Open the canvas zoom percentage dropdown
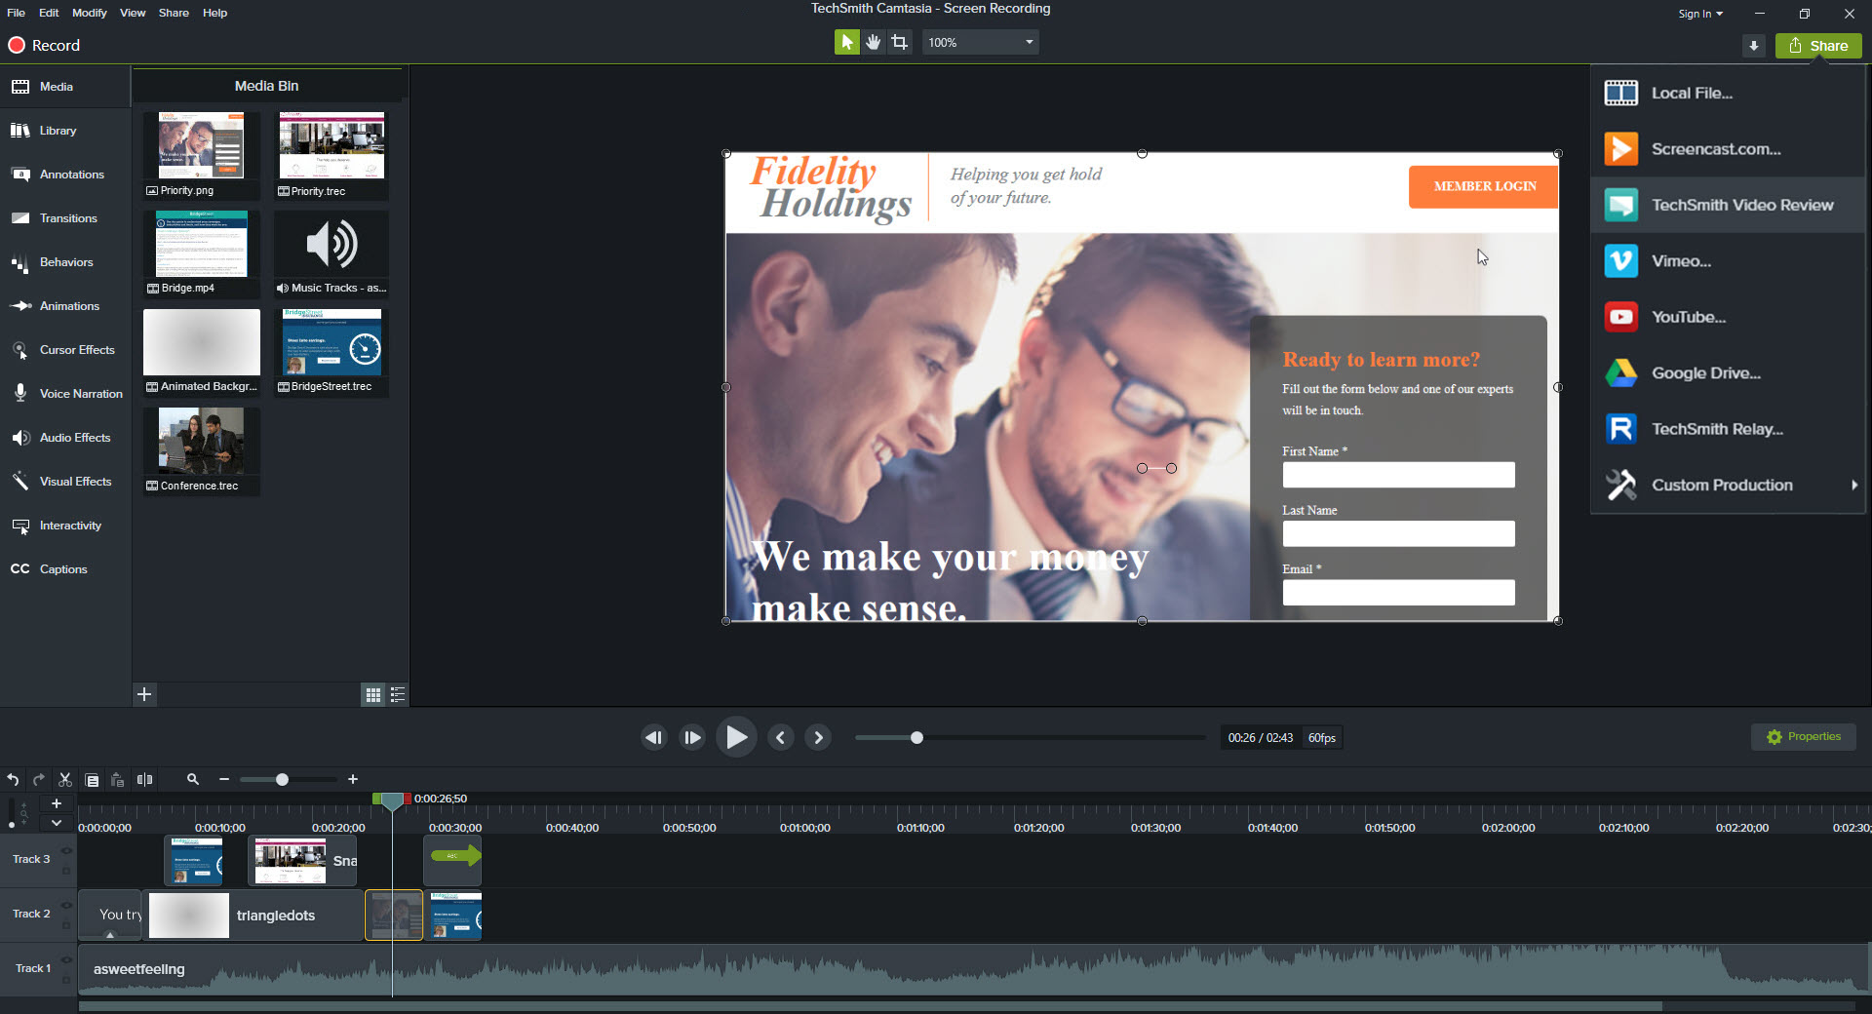Image resolution: width=1872 pixels, height=1014 pixels. 1029,42
